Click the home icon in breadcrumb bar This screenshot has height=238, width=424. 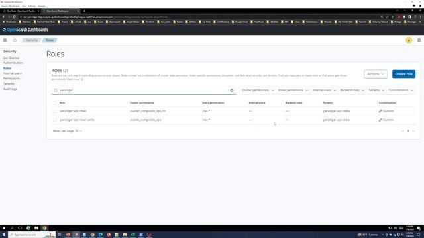(x=15, y=40)
